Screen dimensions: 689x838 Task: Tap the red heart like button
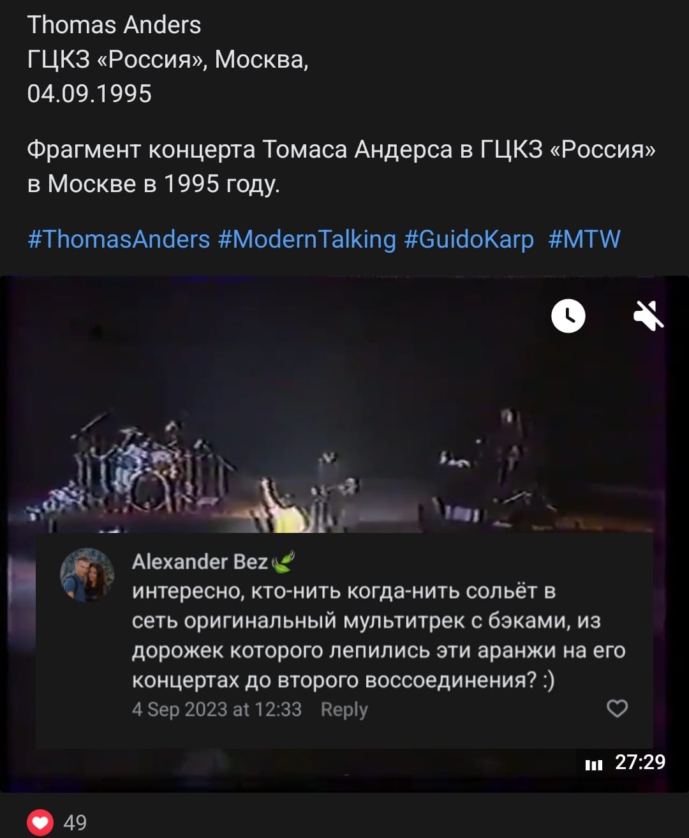pos(40,822)
